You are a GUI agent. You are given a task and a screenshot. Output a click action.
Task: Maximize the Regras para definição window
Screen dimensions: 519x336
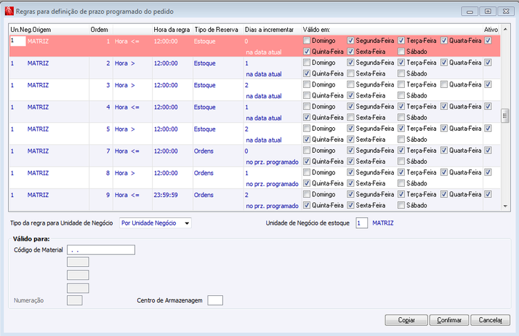pyautogui.click(x=488, y=11)
